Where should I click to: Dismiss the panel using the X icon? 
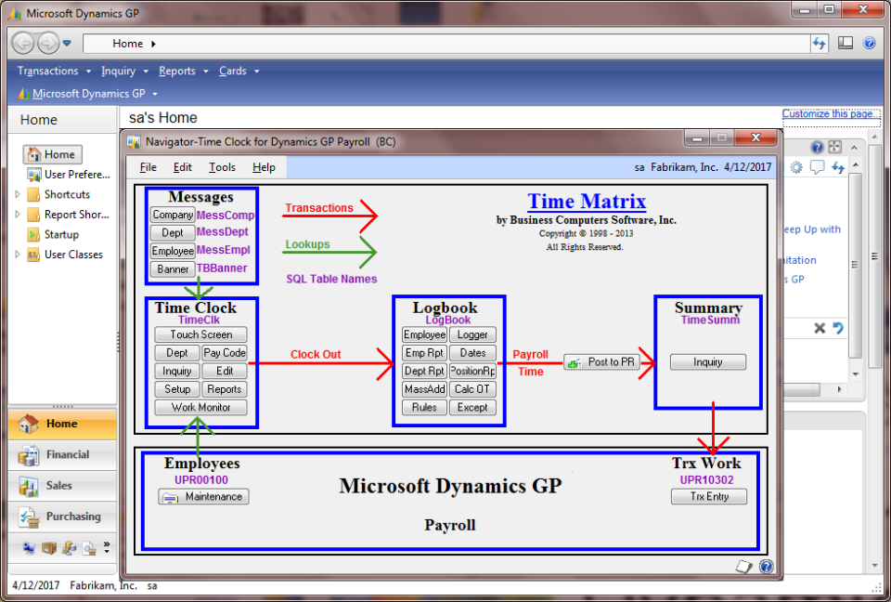pos(820,328)
